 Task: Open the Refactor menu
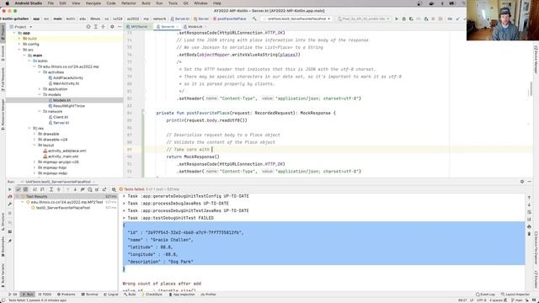[x=129, y=3]
